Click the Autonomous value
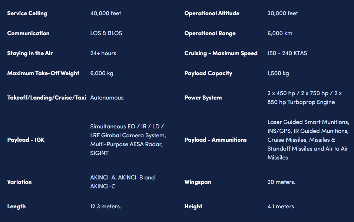Viewport: 354px width, 222px height. click(x=107, y=98)
